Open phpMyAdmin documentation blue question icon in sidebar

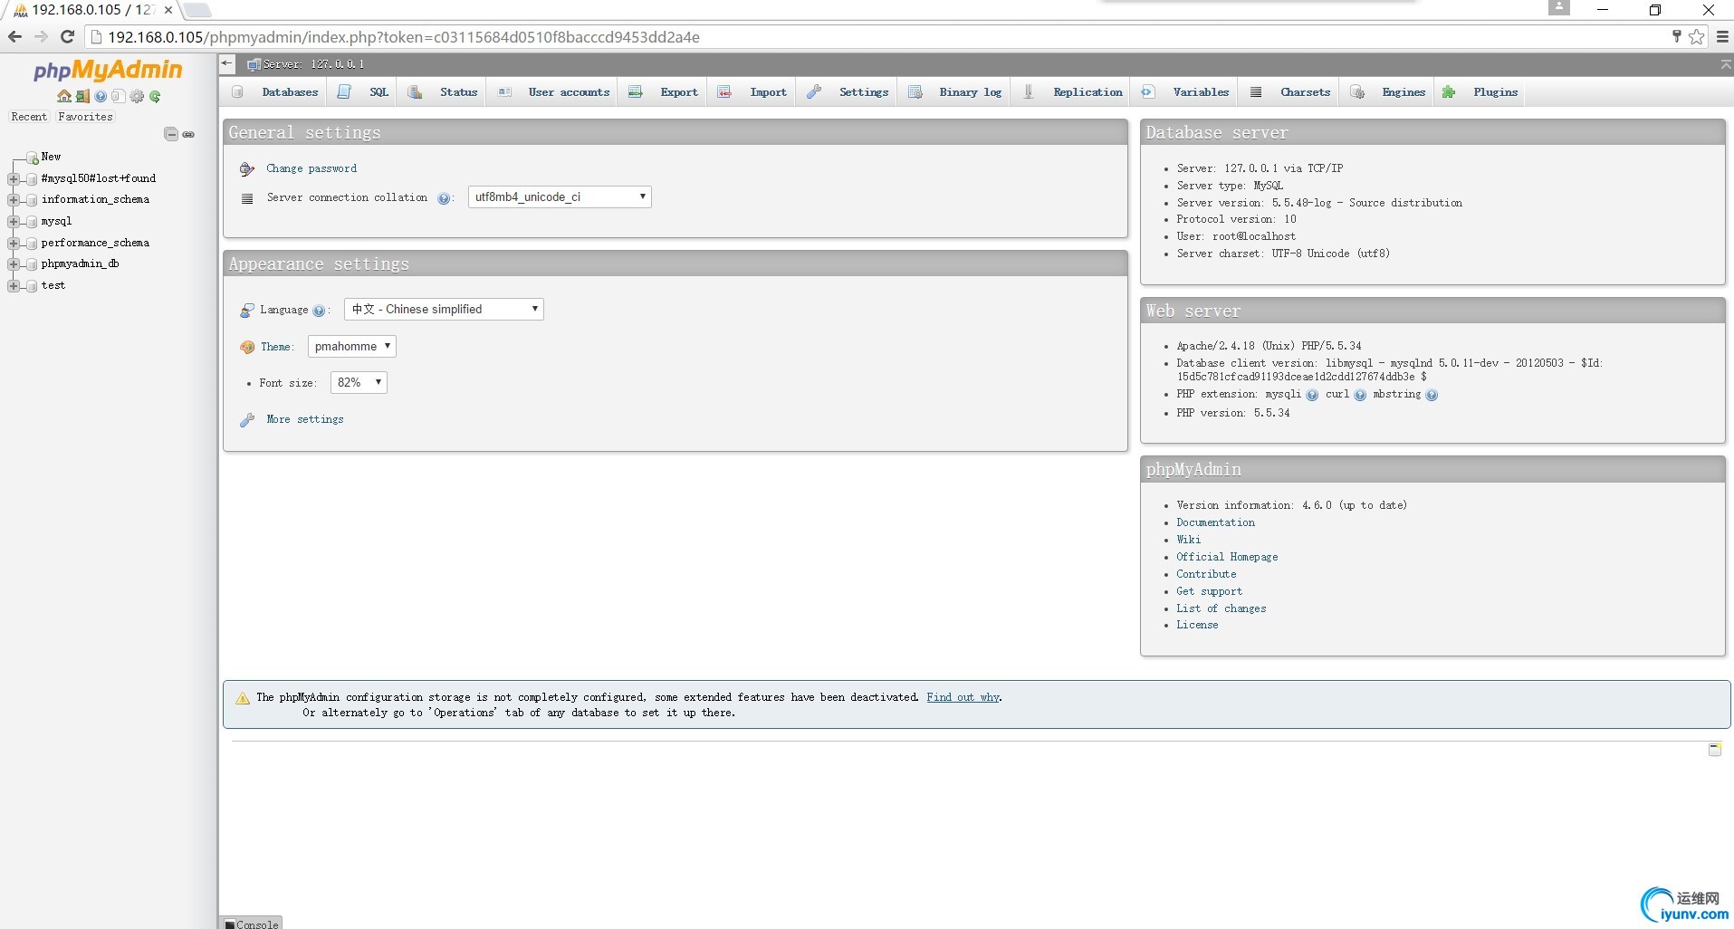click(x=101, y=96)
